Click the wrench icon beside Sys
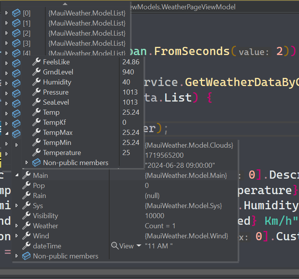 (26, 205)
